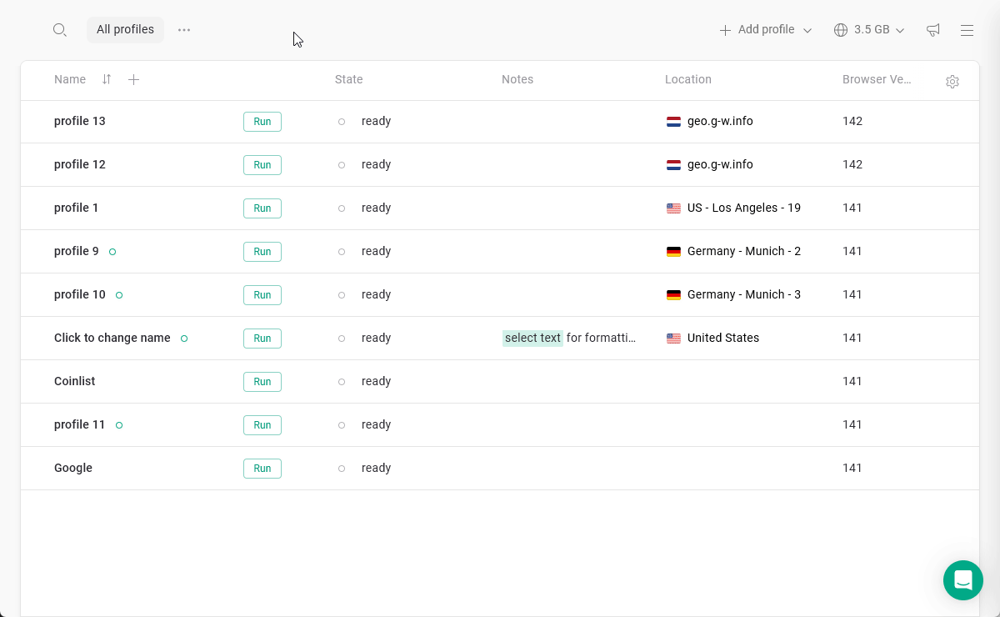This screenshot has height=617, width=1000.
Task: Open the profile search magnifier
Action: [59, 30]
